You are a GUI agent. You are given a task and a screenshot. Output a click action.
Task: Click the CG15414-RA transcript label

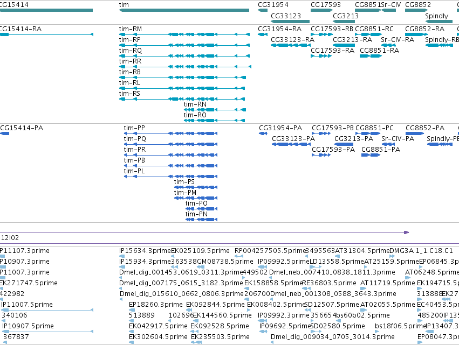click(x=20, y=29)
